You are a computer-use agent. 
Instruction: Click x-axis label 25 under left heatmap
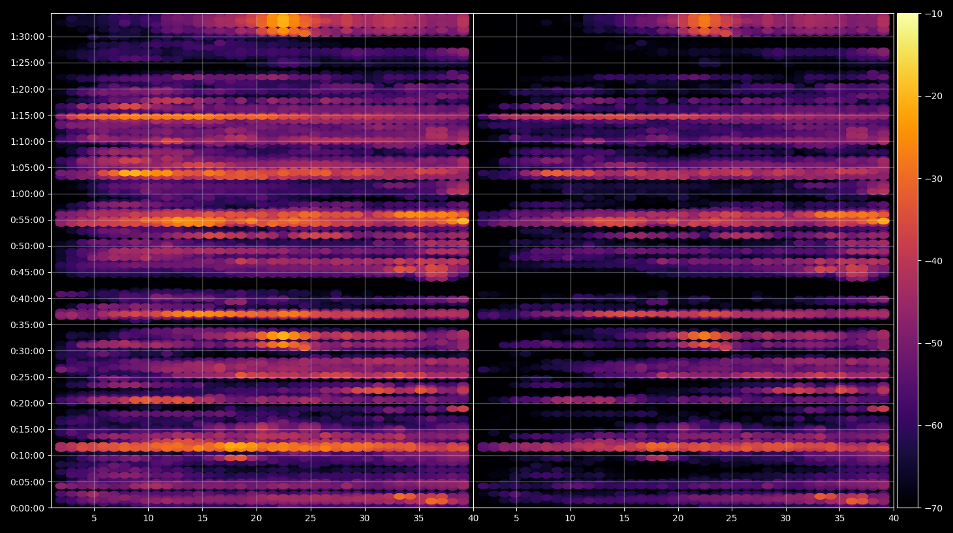pos(310,519)
